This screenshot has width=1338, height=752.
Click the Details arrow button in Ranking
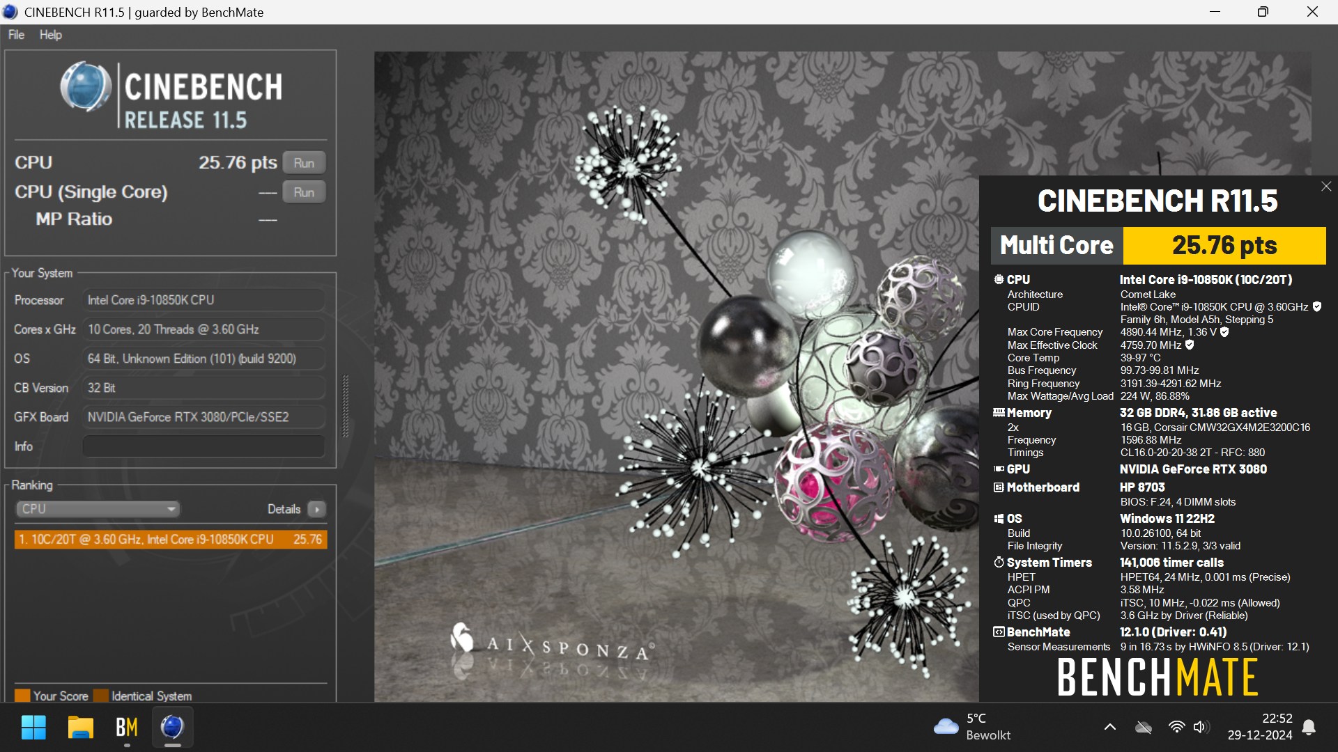click(x=317, y=510)
